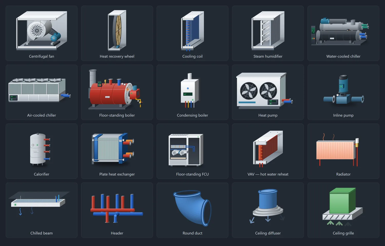
Task: Click the 'Floor-standing FCU' label
Action: point(192,174)
